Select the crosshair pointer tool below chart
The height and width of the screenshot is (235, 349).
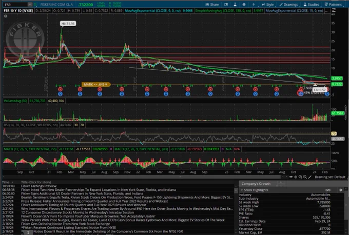click(296, 177)
